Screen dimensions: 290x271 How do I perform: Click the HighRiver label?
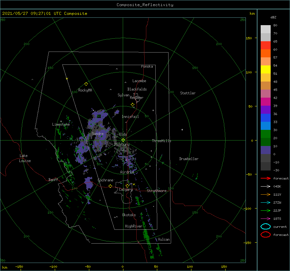click(134, 226)
